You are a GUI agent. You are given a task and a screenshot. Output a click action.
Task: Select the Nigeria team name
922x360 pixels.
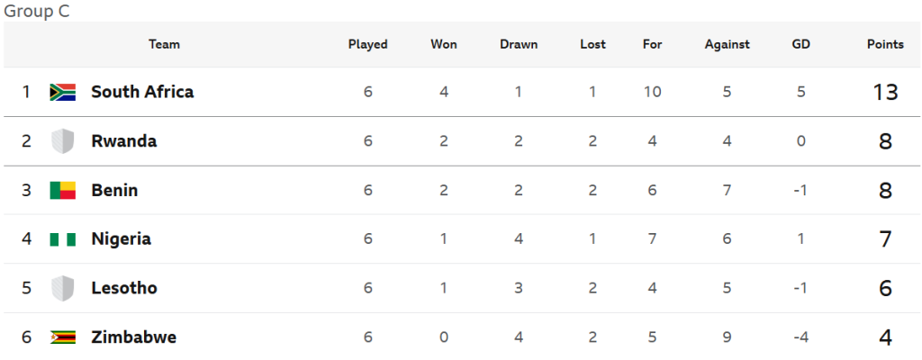(x=122, y=238)
